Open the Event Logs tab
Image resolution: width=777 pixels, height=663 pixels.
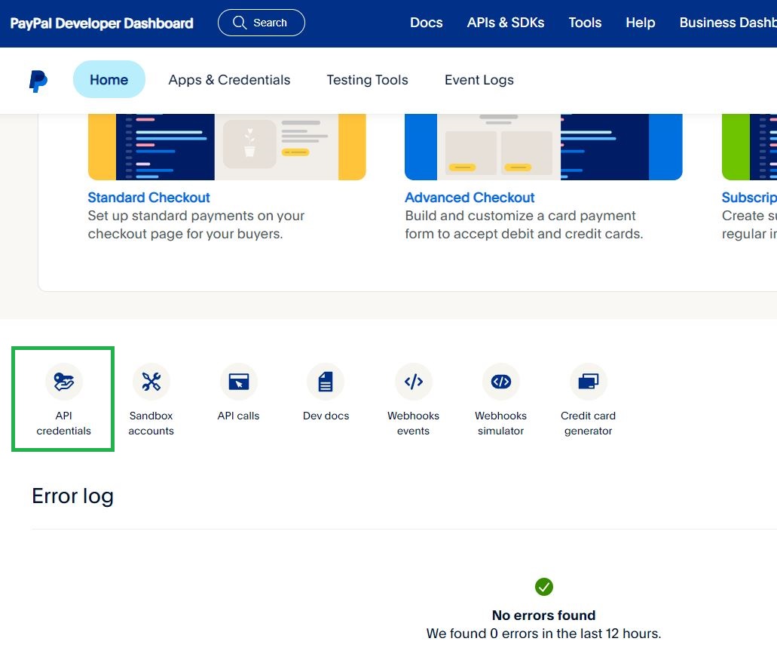[x=479, y=80]
